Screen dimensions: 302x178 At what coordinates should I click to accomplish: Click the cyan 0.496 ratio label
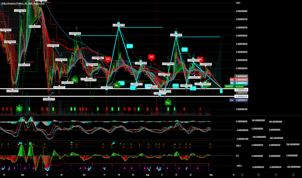tap(184, 50)
